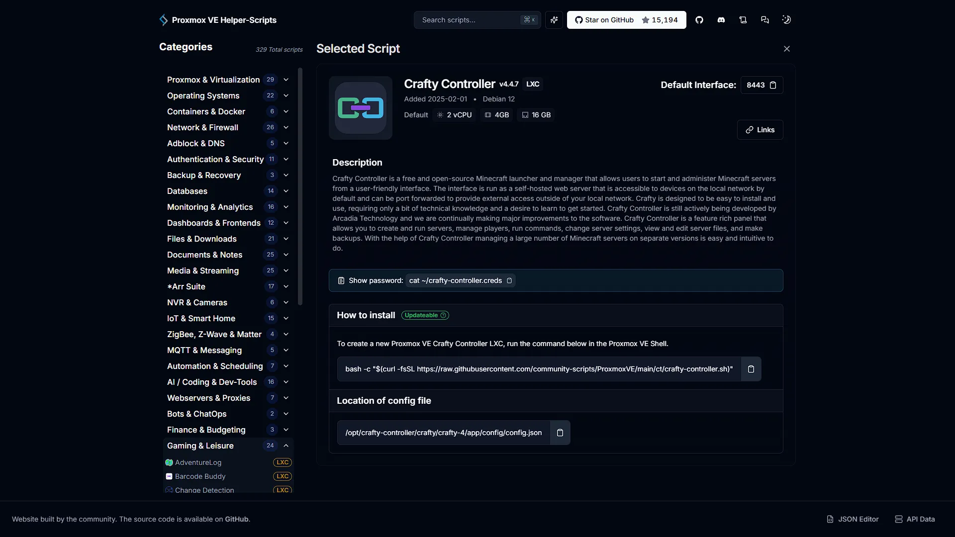
Task: Expand the NVR & Cameras category
Action: coord(228,302)
